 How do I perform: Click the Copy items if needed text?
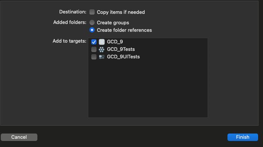pos(121,12)
